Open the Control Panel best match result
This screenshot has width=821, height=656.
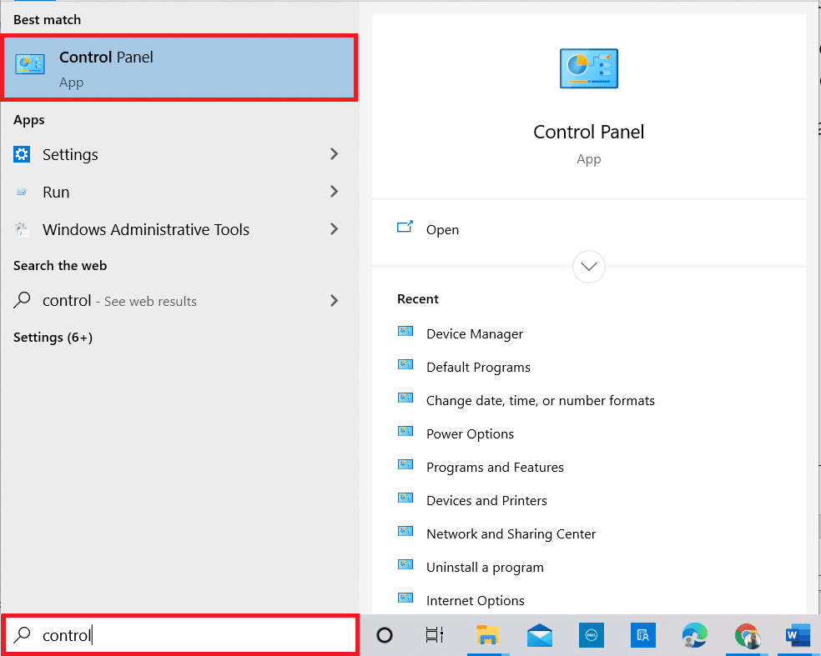pos(179,68)
